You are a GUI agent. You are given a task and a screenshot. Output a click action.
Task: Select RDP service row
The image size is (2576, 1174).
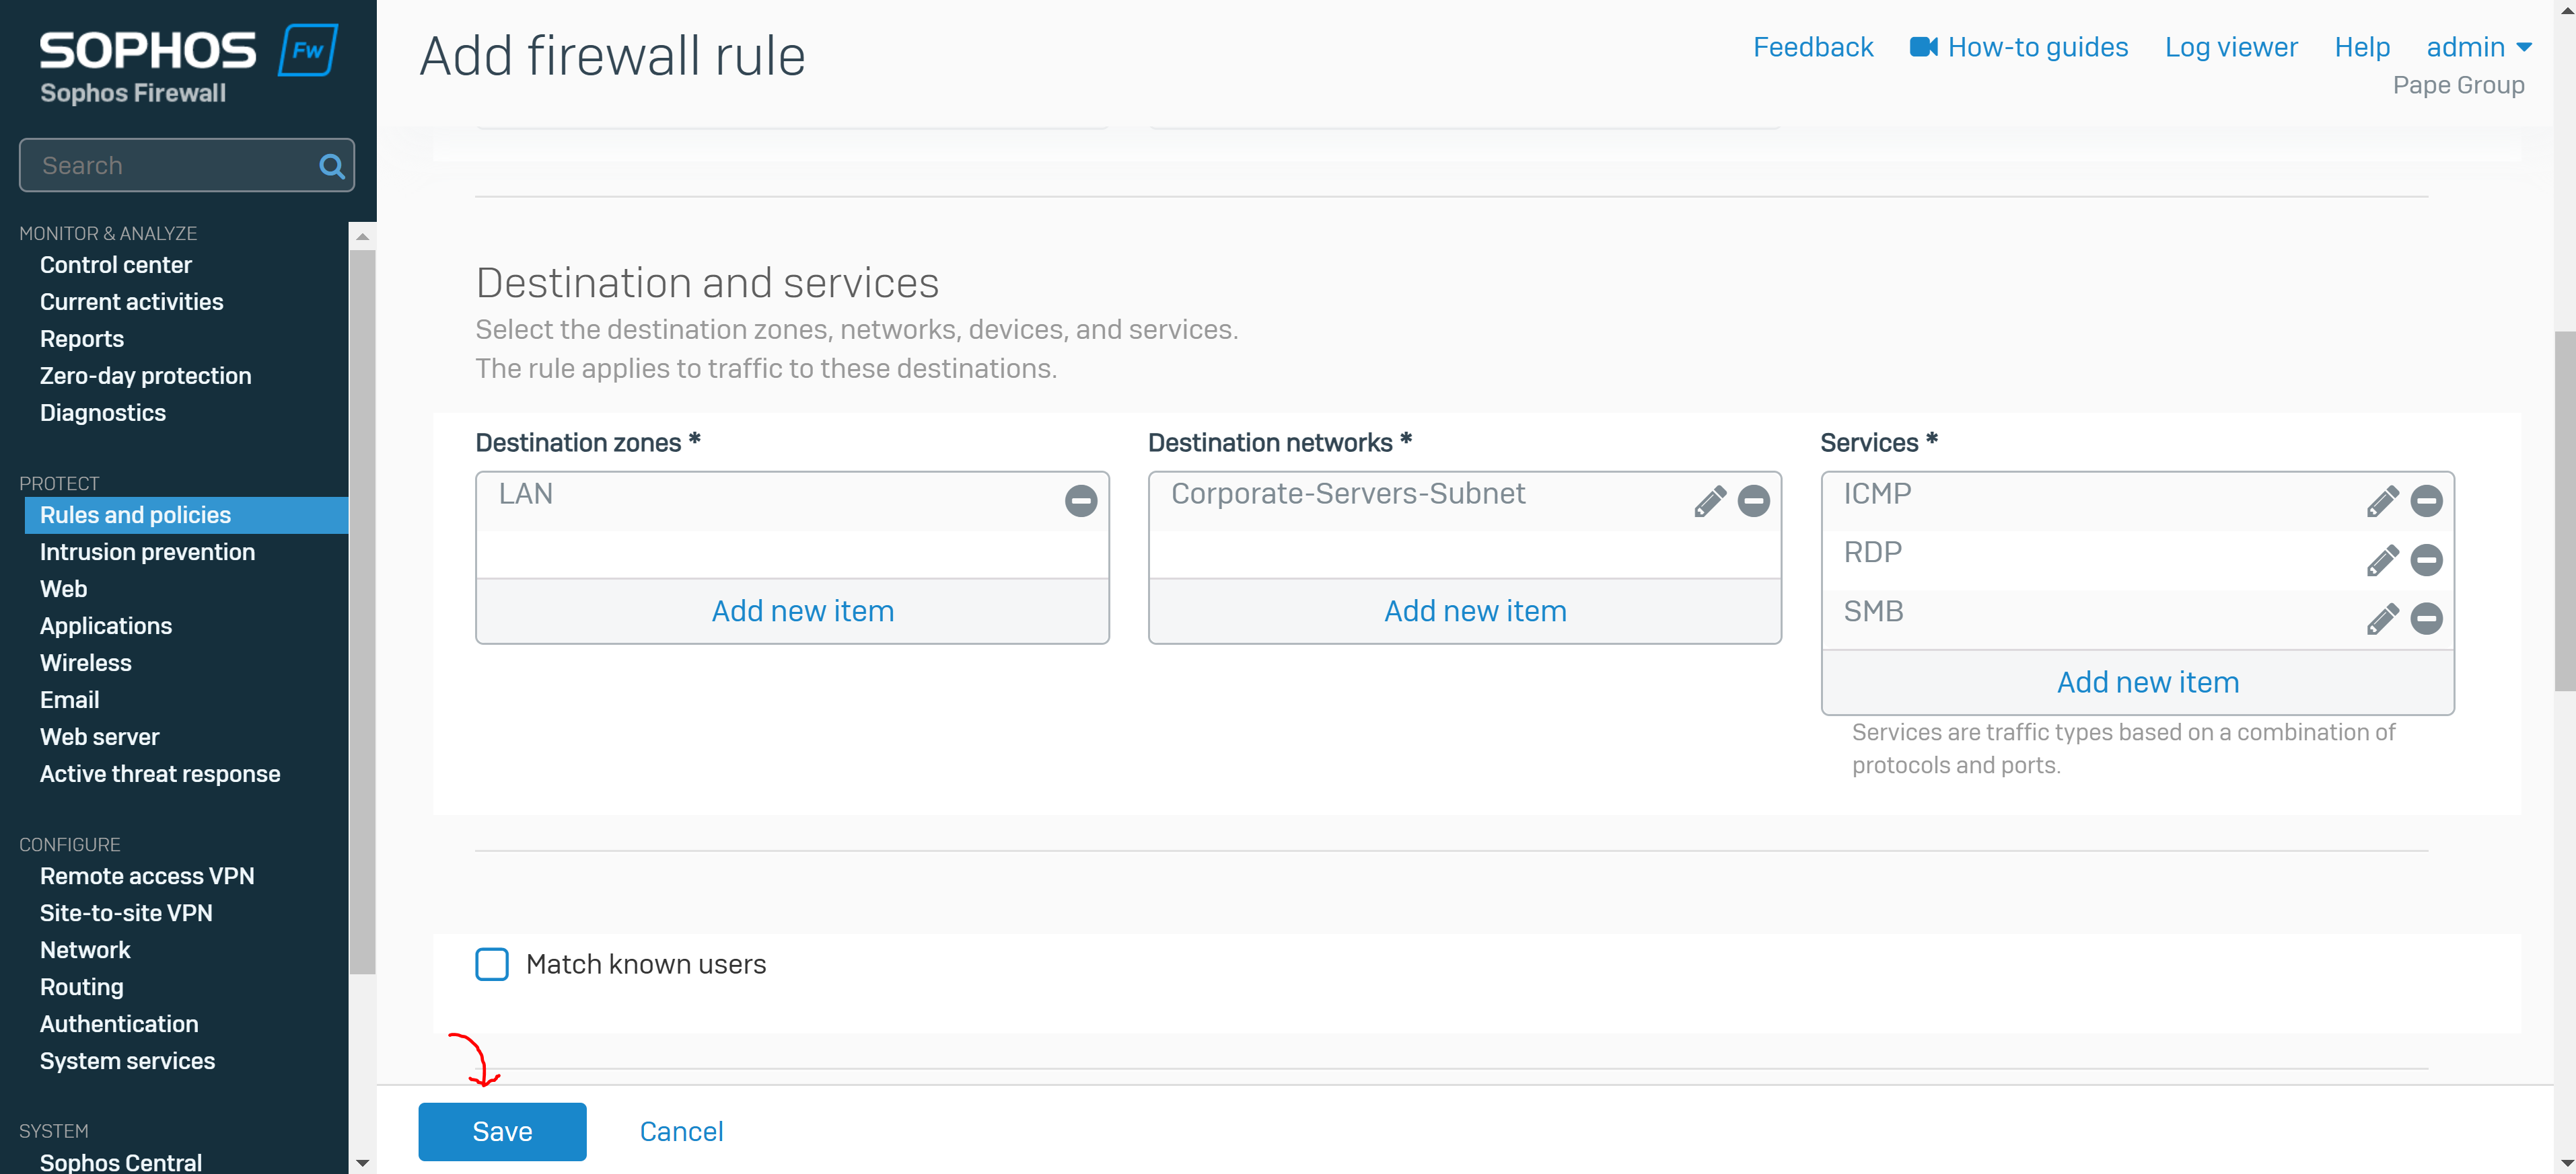[x=2137, y=559]
